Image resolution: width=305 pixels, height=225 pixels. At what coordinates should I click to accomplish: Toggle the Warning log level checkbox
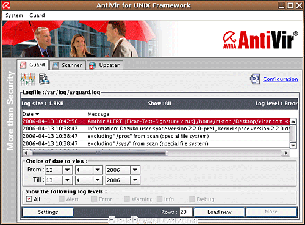point(127,199)
